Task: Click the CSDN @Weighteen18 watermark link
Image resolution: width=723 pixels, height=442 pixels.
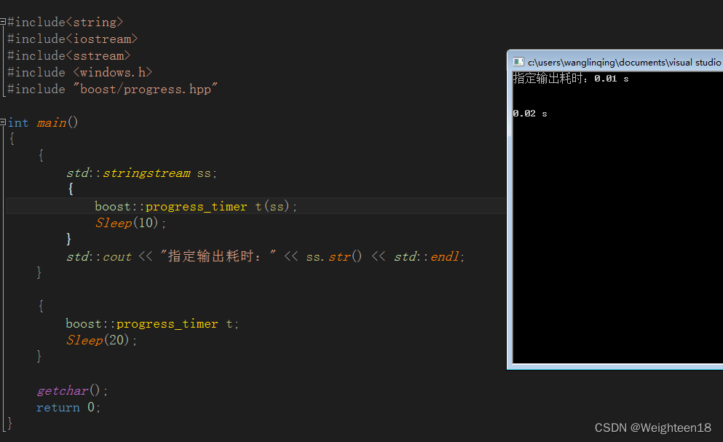Action: [652, 427]
